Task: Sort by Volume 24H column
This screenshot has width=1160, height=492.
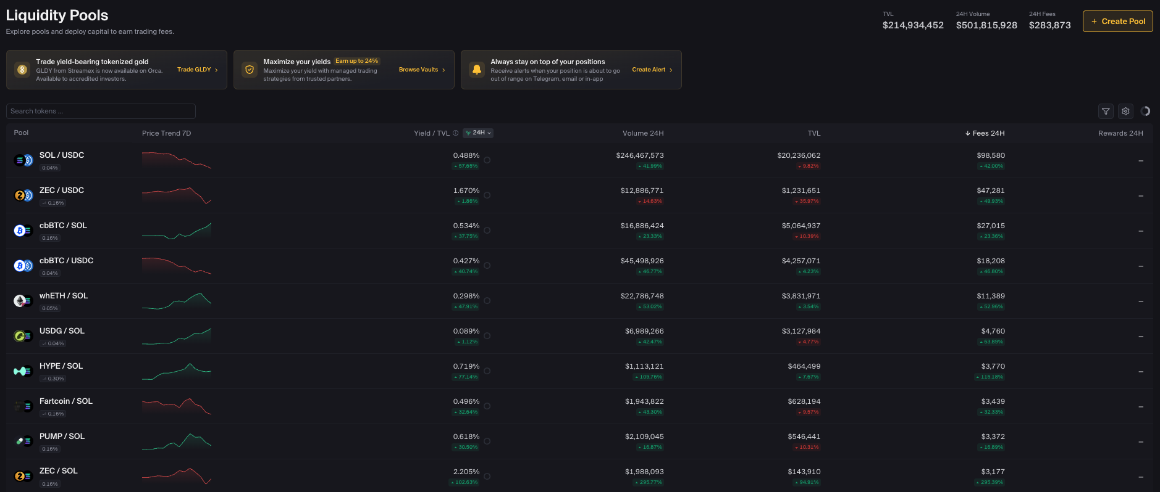Action: [643, 133]
